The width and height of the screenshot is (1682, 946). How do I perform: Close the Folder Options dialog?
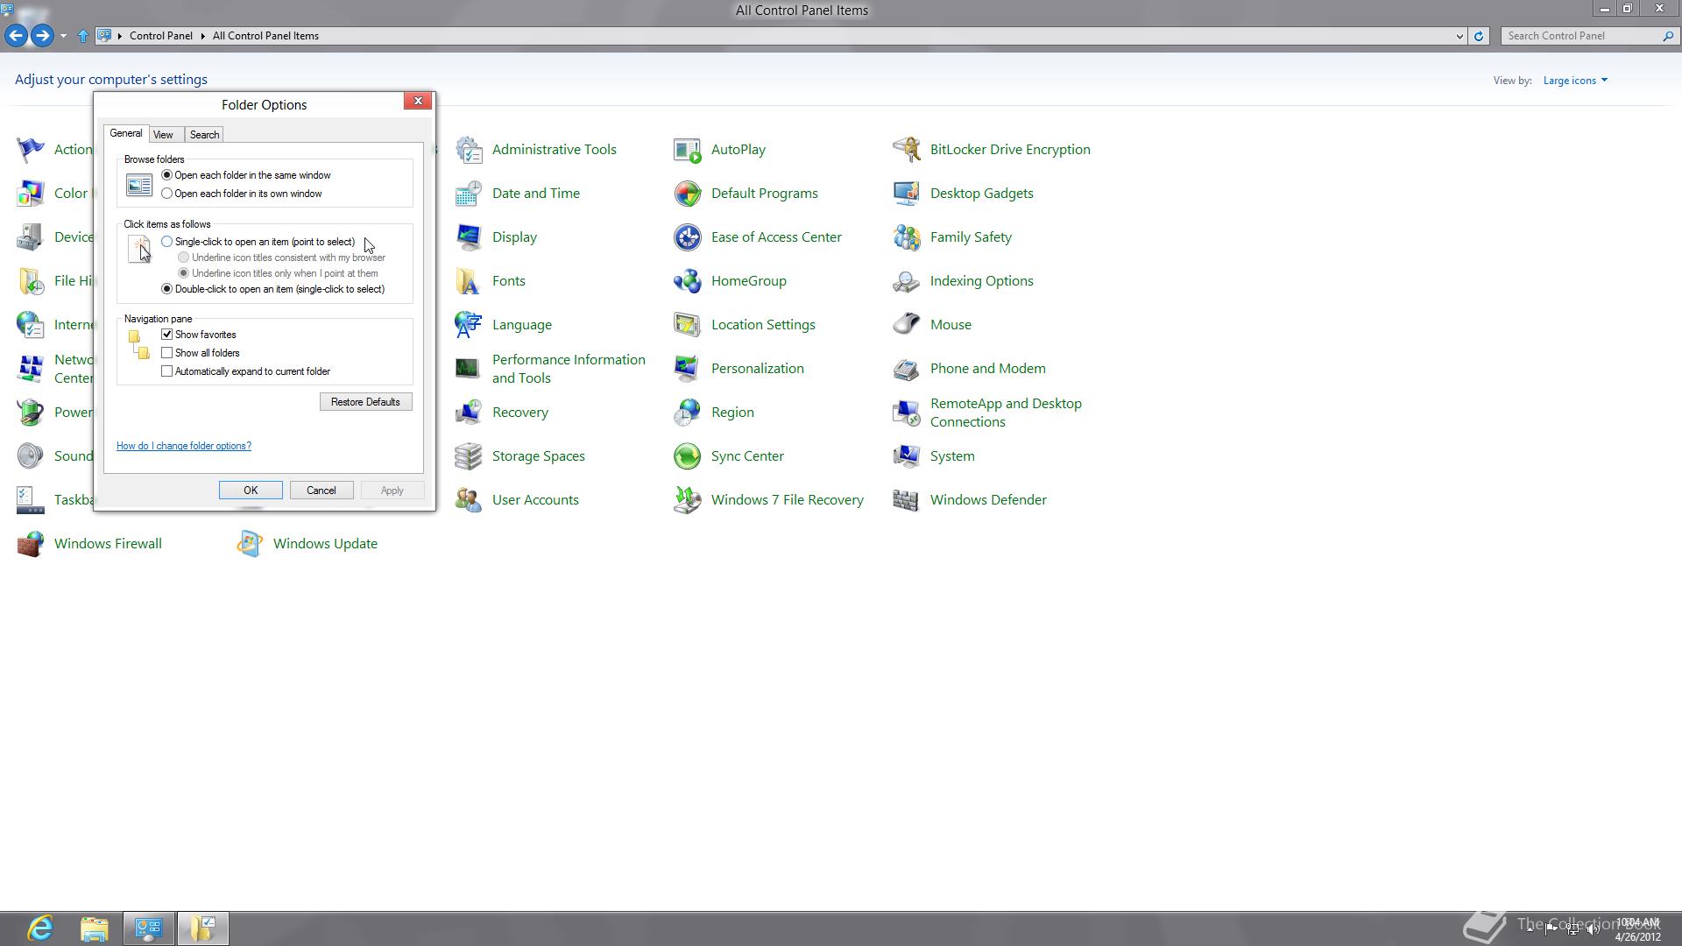[418, 101]
